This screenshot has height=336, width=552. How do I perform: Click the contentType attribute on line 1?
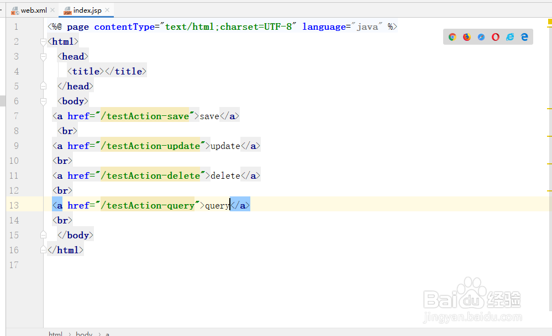pyautogui.click(x=124, y=26)
